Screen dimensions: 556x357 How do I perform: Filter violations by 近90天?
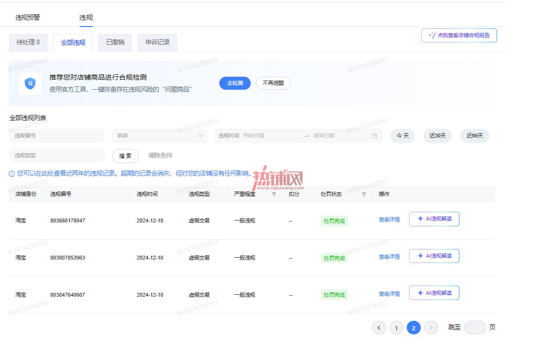474,136
